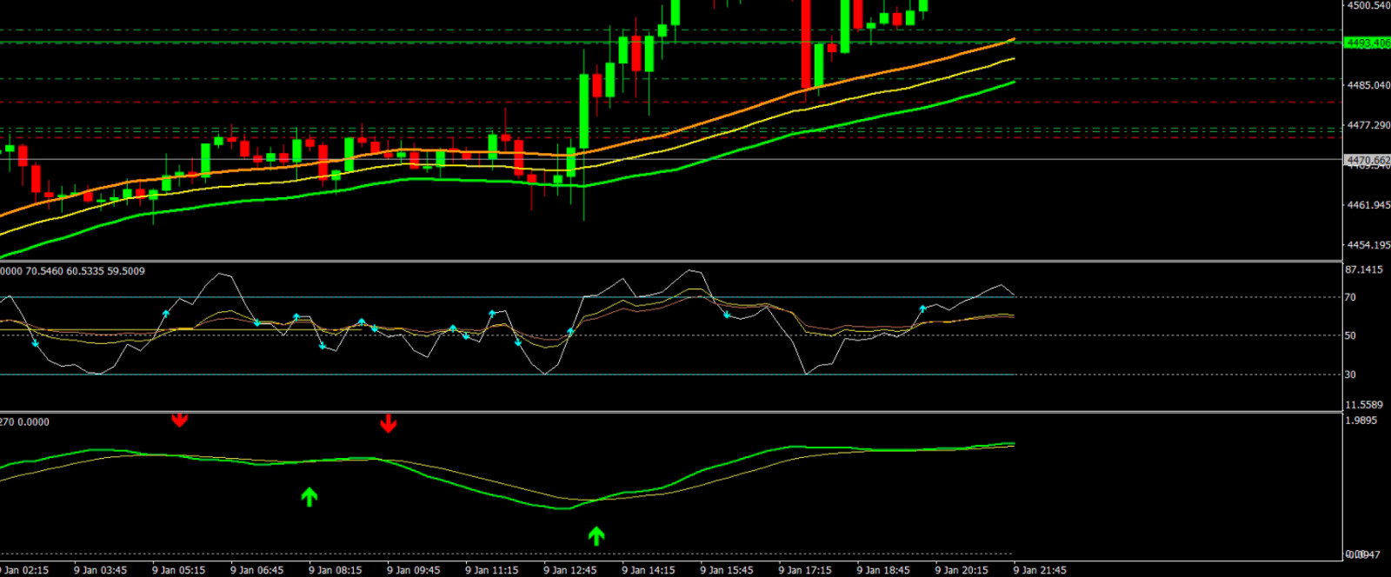This screenshot has height=577, width=1391.
Task: Click the 4454.195 price label
Action: click(x=1368, y=245)
